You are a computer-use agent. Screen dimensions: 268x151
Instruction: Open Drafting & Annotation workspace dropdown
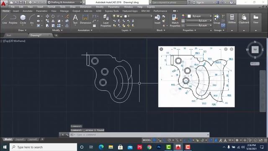pos(65,3)
